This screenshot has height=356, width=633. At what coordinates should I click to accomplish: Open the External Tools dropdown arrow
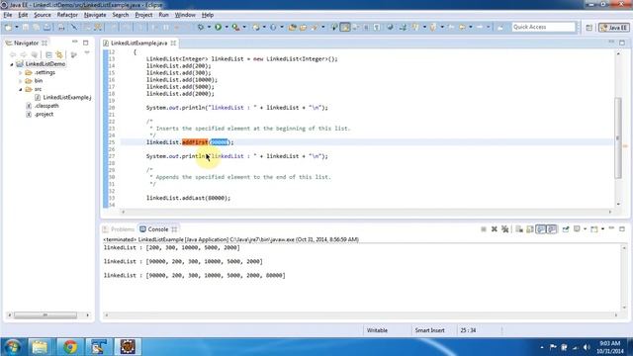coord(244,27)
